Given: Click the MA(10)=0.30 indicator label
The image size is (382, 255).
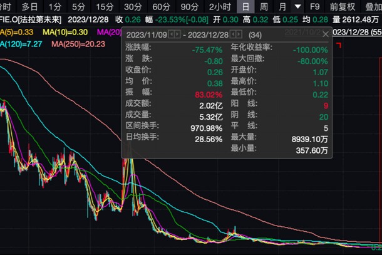Looking at the screenshot, I should click(65, 32).
